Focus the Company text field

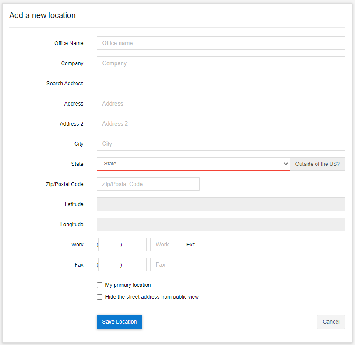(221, 63)
